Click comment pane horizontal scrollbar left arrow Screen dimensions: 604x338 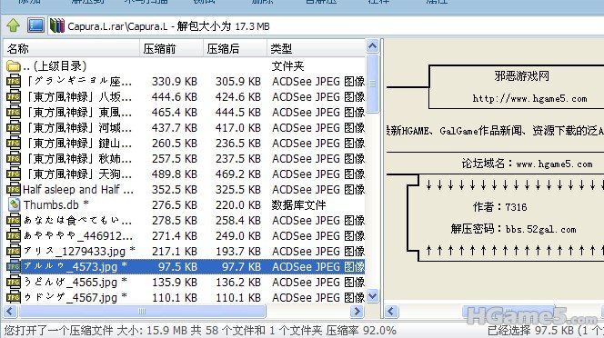391,311
